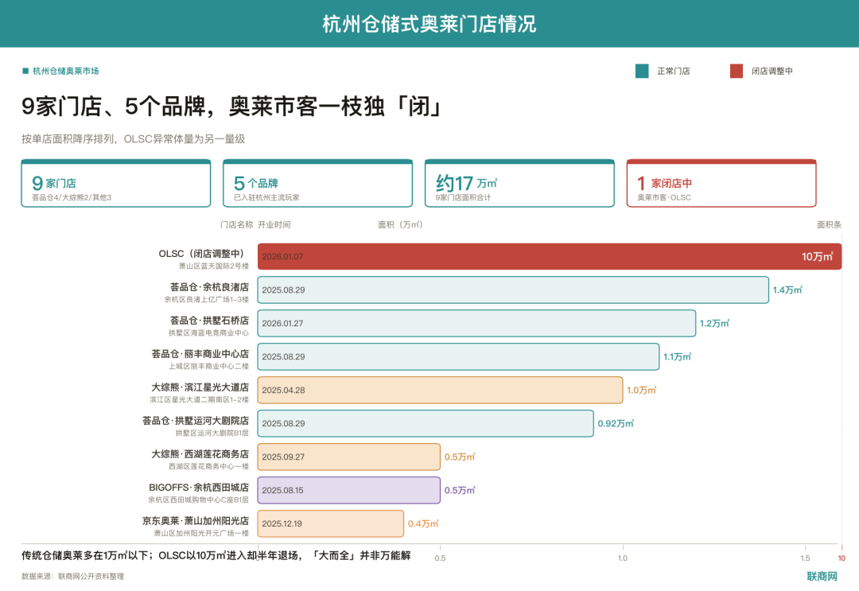Click the address 余杭区良渚上亿广场1–3楼
The width and height of the screenshot is (859, 591).
point(207,300)
